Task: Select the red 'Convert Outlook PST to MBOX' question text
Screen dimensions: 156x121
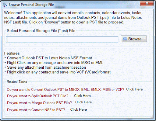Action: [x=66, y=90]
